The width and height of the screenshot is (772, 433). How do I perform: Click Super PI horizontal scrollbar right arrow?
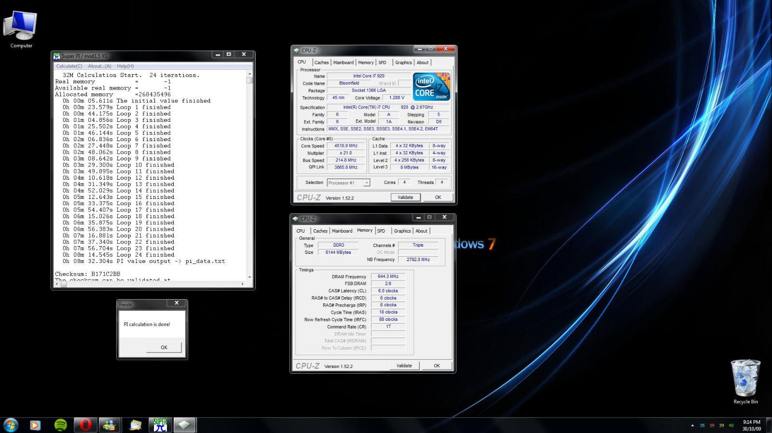click(x=243, y=284)
